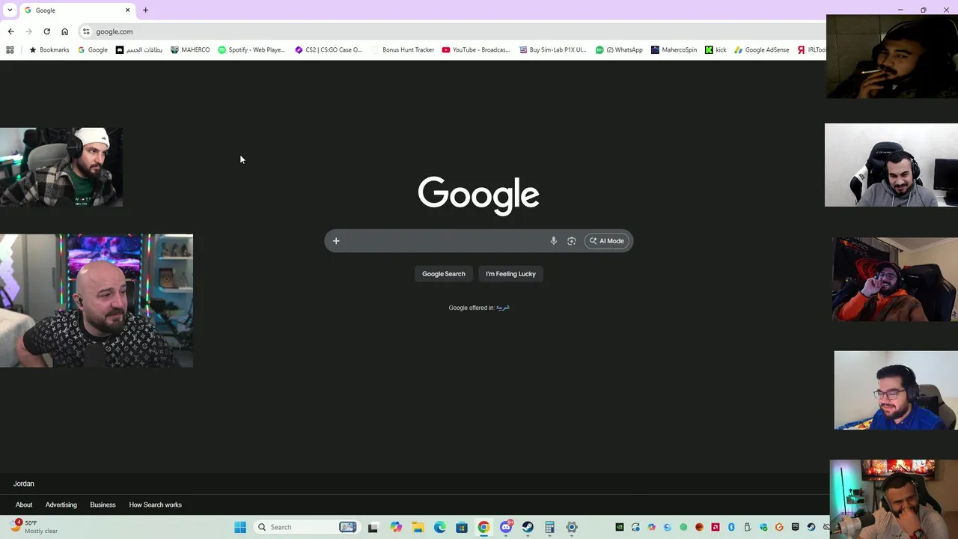Click NVIDIA icon in system tray
This screenshot has height=539, width=958.
[620, 527]
